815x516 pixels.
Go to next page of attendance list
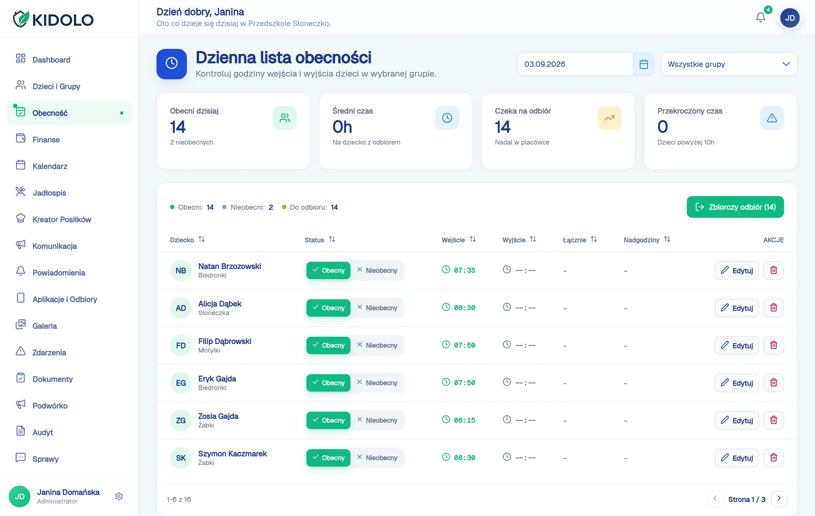coord(779,499)
